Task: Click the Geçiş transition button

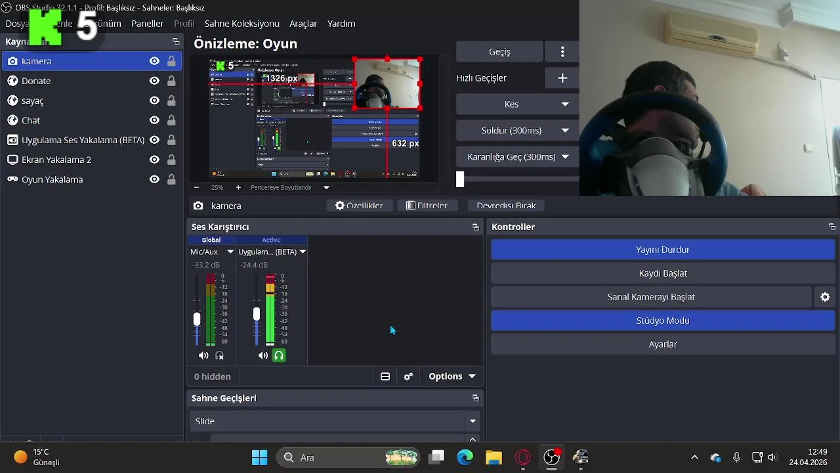Action: pyautogui.click(x=499, y=52)
